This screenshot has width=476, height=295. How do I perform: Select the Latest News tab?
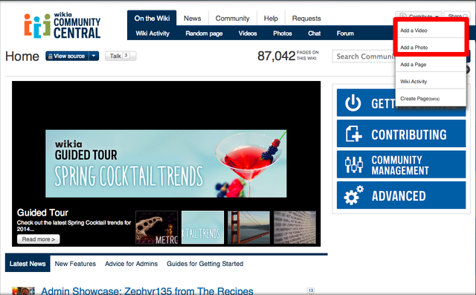[x=28, y=264]
